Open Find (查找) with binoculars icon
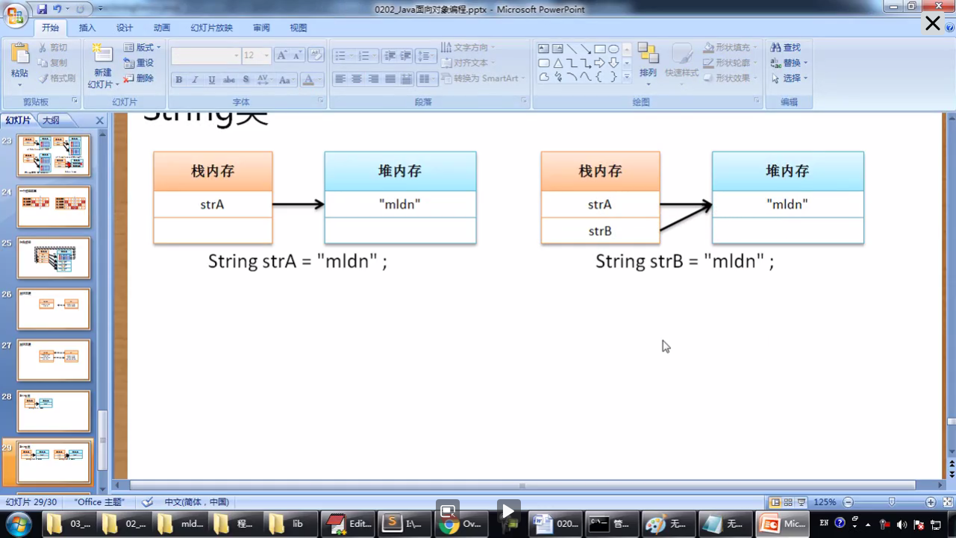 click(x=786, y=48)
